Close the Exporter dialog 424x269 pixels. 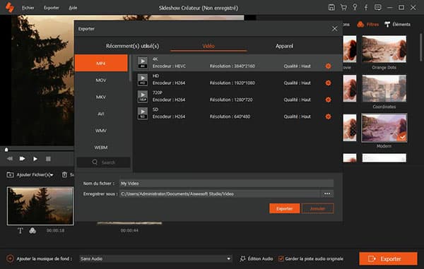(x=335, y=29)
